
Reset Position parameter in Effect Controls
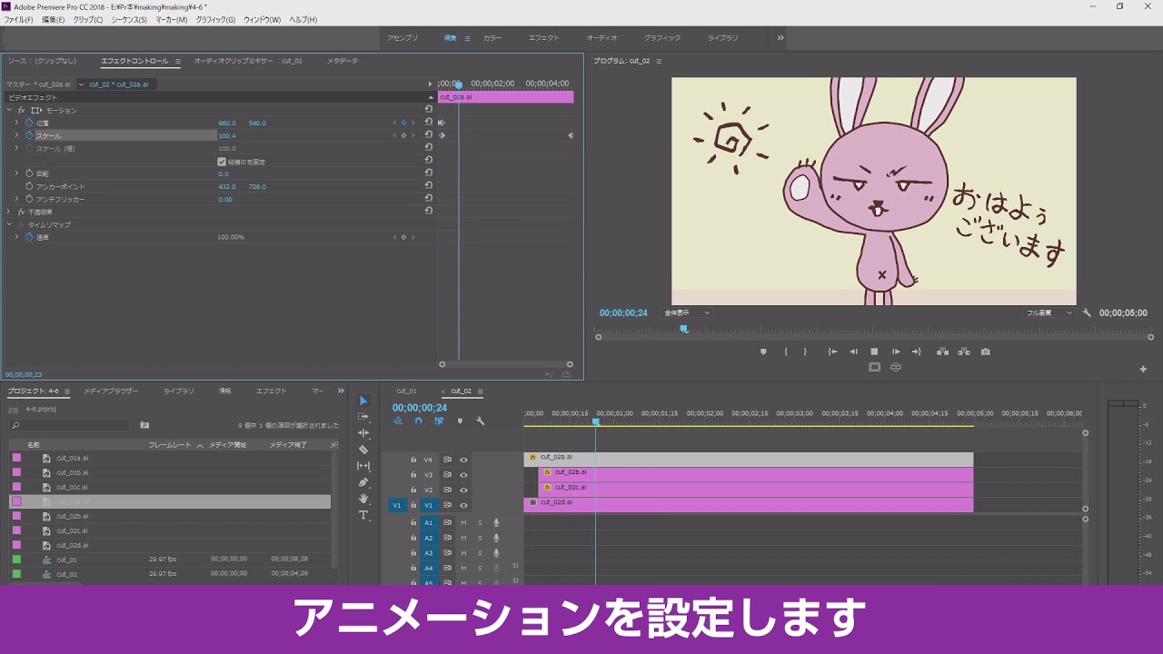click(x=428, y=123)
